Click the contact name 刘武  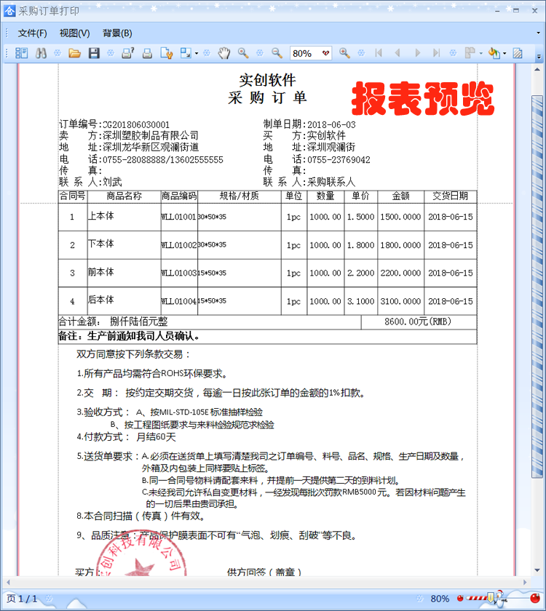tap(112, 182)
